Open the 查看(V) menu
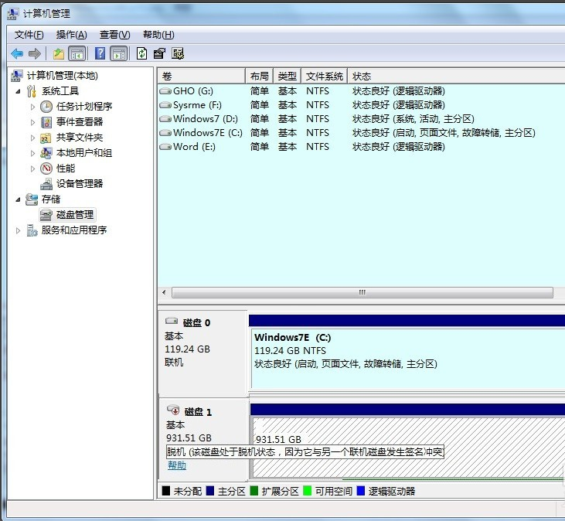This screenshot has height=521, width=565. tap(114, 35)
